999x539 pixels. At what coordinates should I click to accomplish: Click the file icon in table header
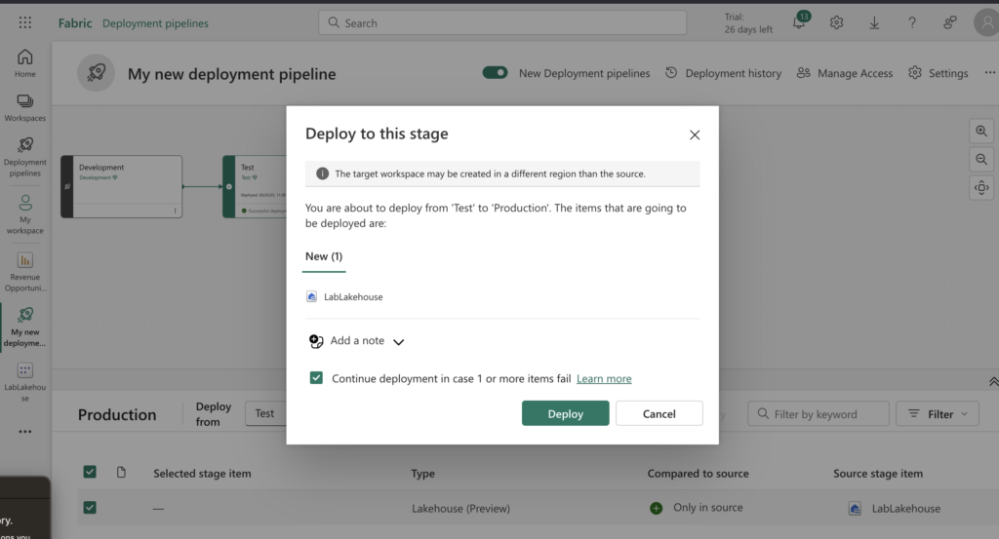click(x=121, y=472)
